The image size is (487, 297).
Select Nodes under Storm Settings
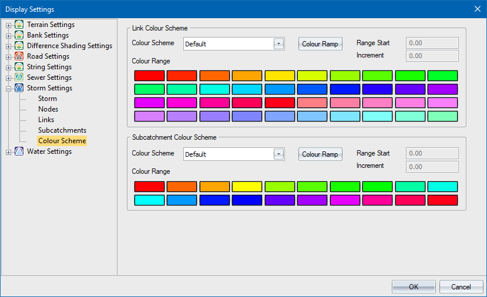[x=48, y=109]
